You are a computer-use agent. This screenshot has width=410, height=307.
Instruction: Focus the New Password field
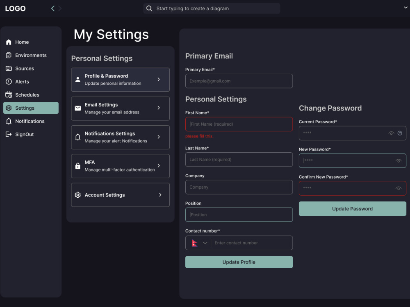[352, 160]
